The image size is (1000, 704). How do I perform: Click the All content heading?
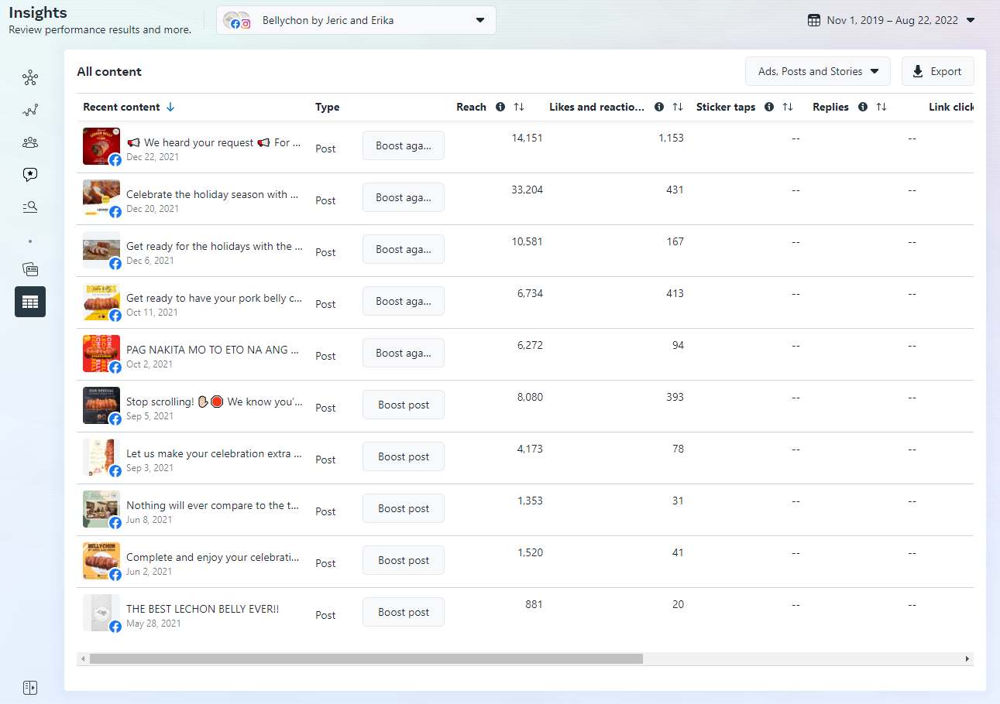click(x=109, y=72)
